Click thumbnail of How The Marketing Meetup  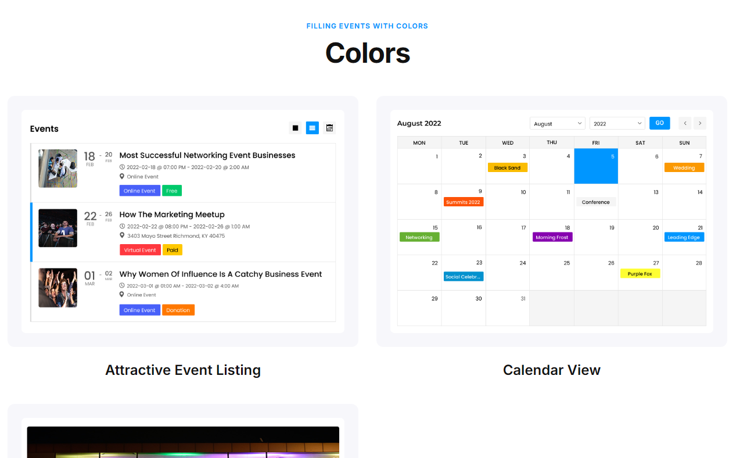point(58,228)
